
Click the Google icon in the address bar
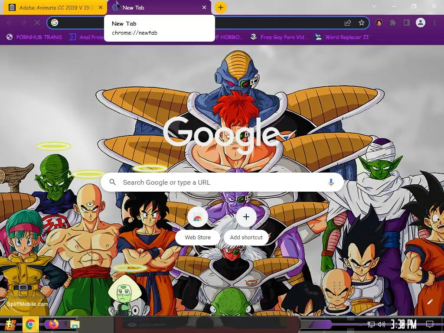click(55, 23)
